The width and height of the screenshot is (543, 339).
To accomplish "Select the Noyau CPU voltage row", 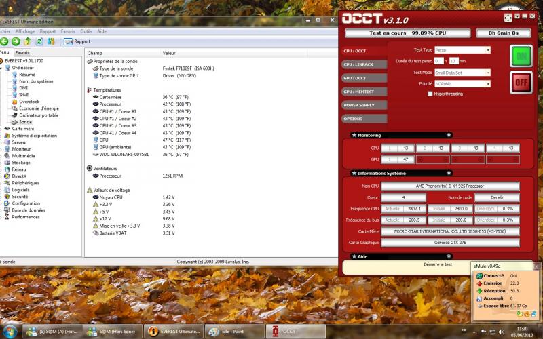I will point(133,197).
